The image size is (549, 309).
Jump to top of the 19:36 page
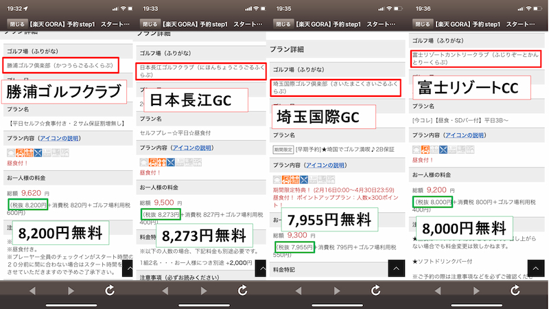click(x=536, y=268)
